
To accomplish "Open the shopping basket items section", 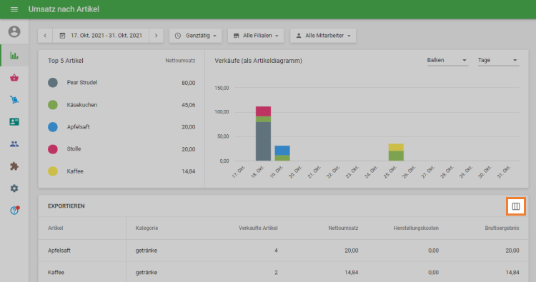I will click(14, 78).
